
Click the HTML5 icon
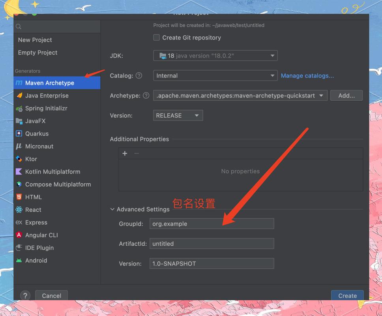[x=19, y=197]
